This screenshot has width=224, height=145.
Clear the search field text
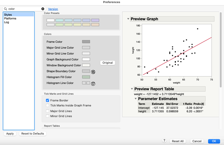[x=43, y=9]
